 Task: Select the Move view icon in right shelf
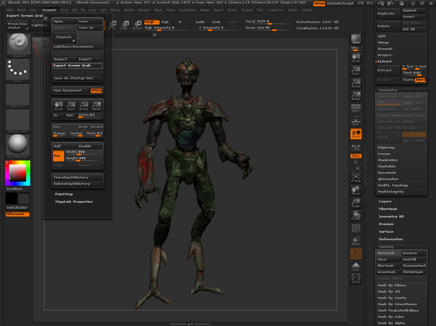[x=356, y=190]
